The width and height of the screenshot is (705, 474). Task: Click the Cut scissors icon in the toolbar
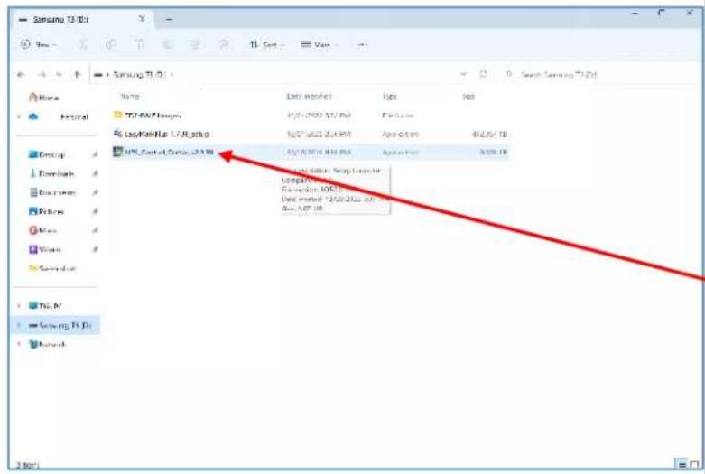pos(83,44)
